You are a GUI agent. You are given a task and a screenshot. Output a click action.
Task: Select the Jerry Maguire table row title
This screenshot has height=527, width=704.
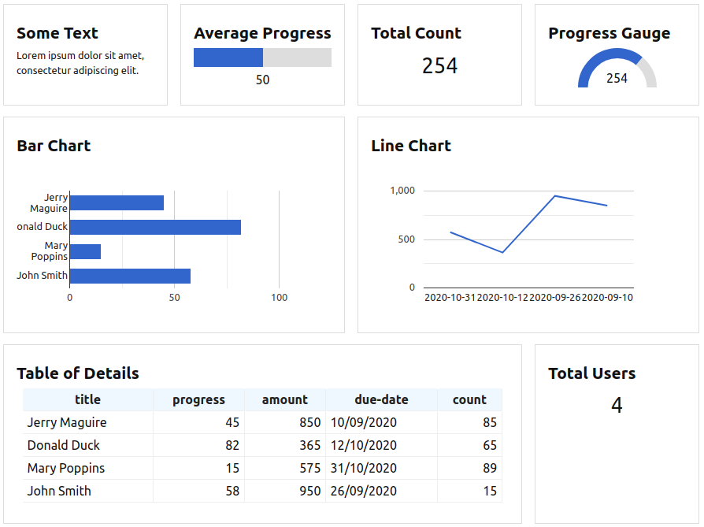coord(67,422)
